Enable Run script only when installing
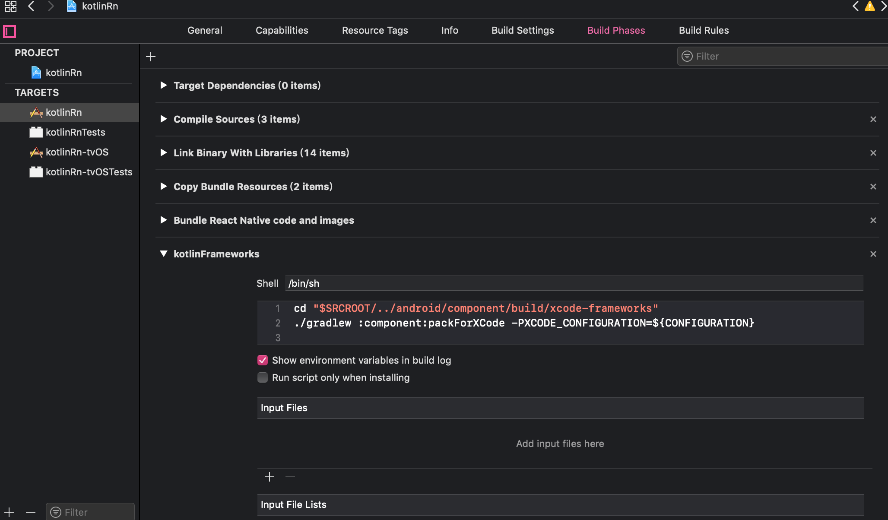The image size is (888, 520). 263,377
